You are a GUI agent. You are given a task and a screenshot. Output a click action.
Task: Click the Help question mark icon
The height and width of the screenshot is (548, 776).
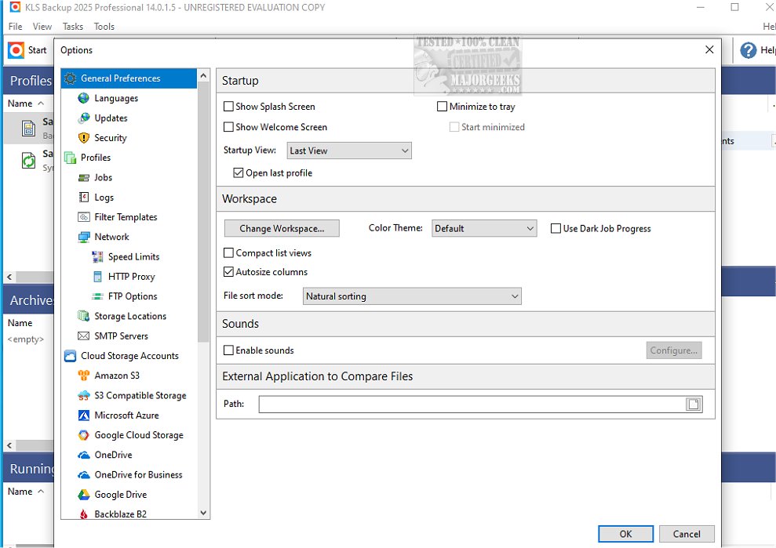[748, 50]
